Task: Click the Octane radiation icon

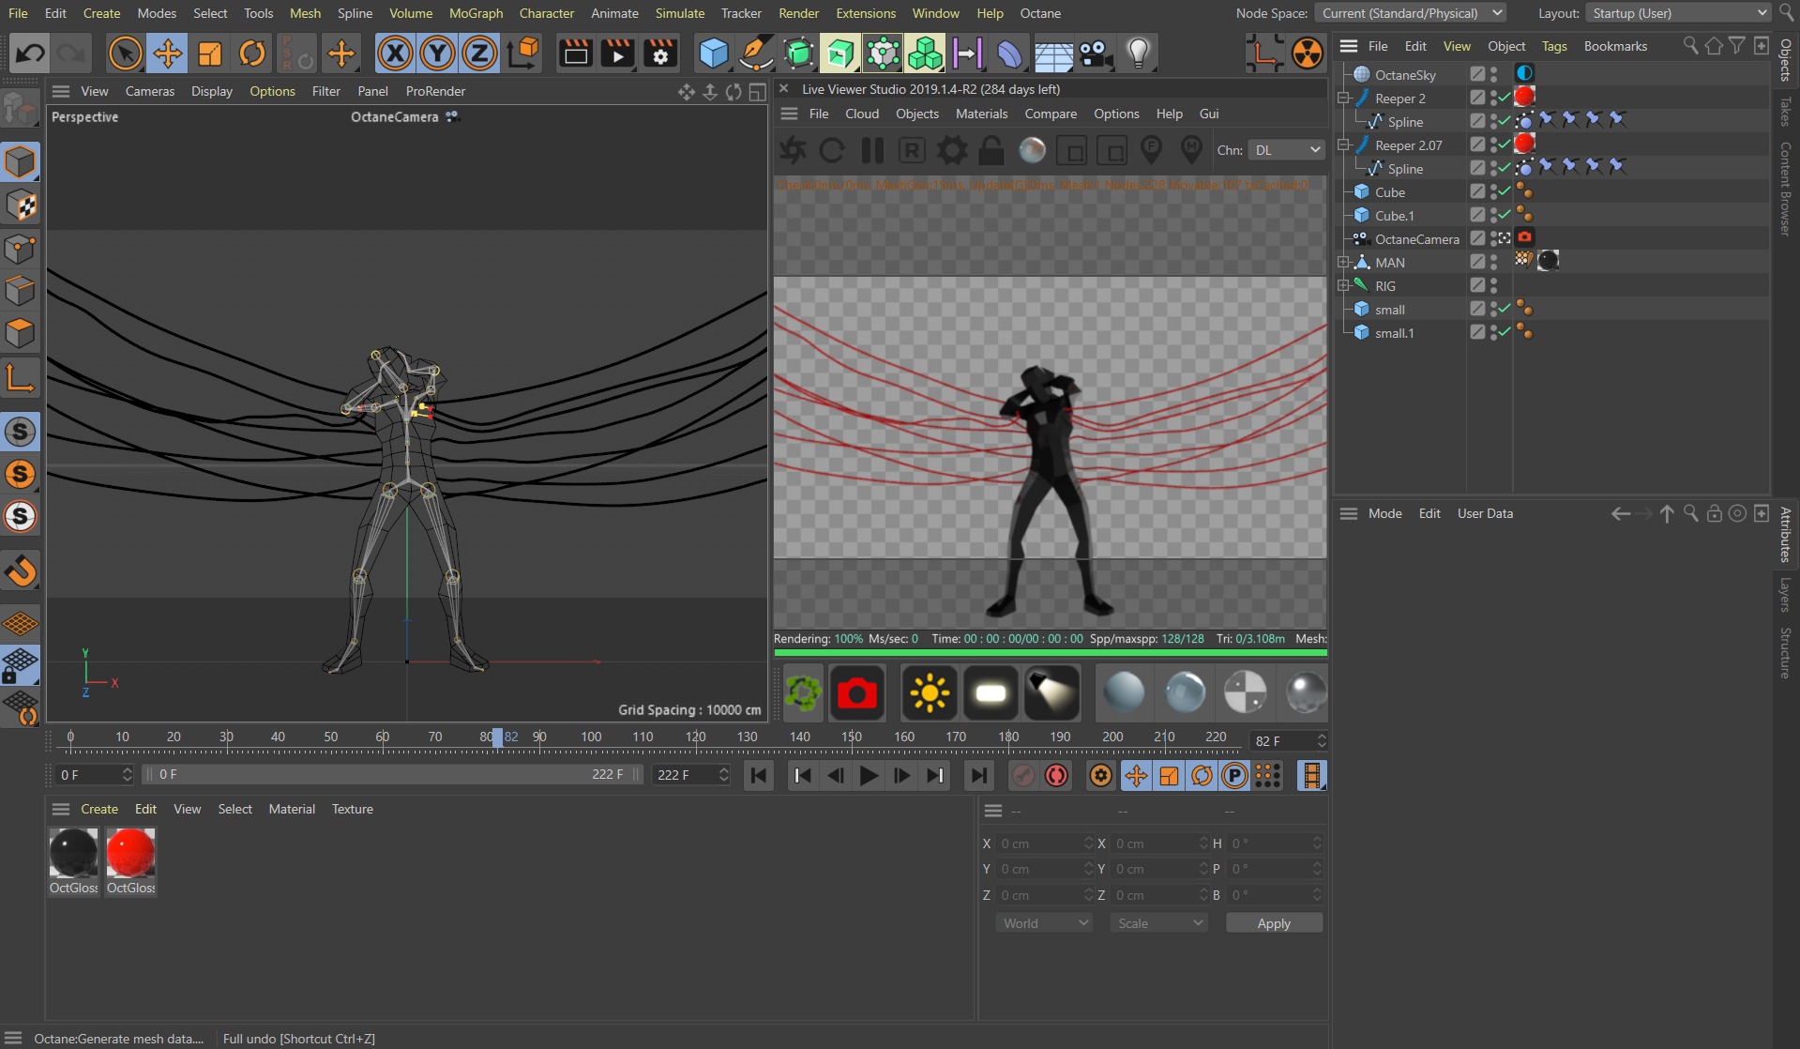Action: click(x=1307, y=53)
